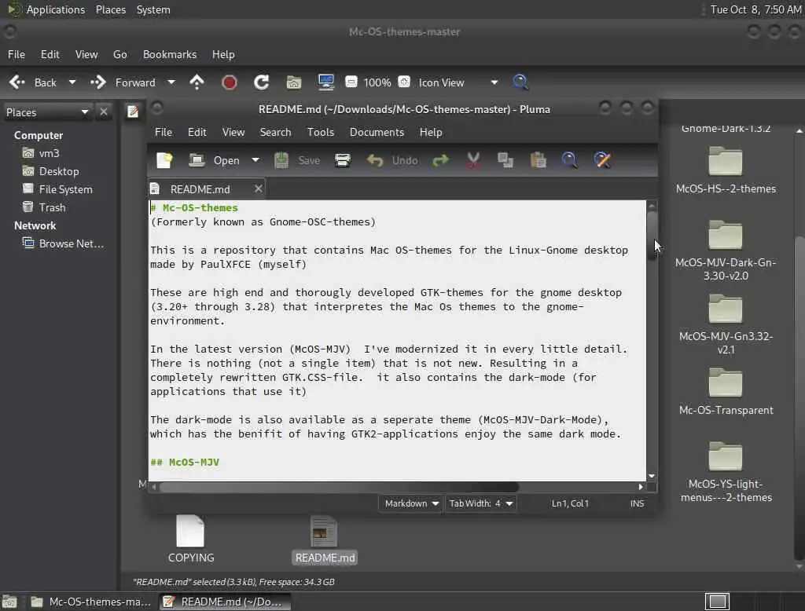
Task: Open the file manager Bookmarks menu
Action: tap(170, 54)
